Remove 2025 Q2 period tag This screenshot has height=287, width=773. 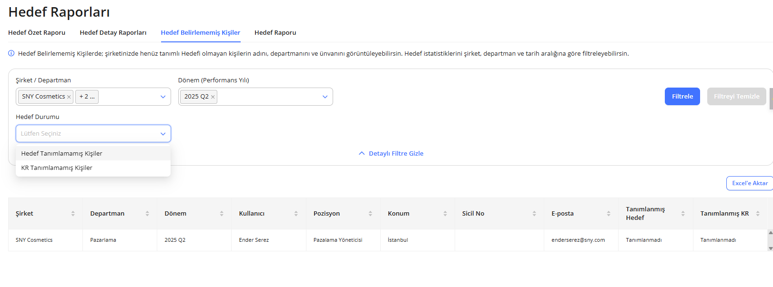tap(213, 97)
